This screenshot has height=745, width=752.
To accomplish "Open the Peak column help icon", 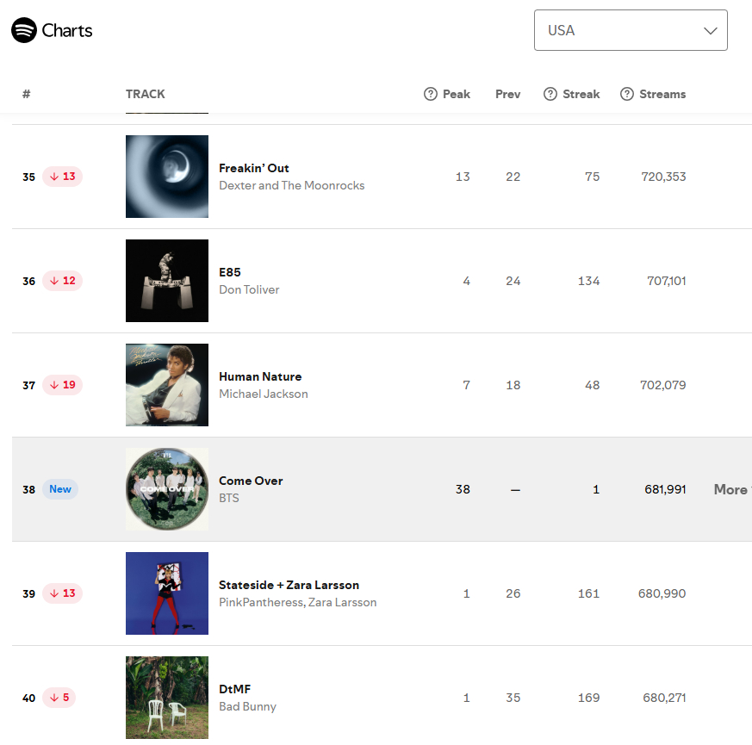I will pos(430,94).
